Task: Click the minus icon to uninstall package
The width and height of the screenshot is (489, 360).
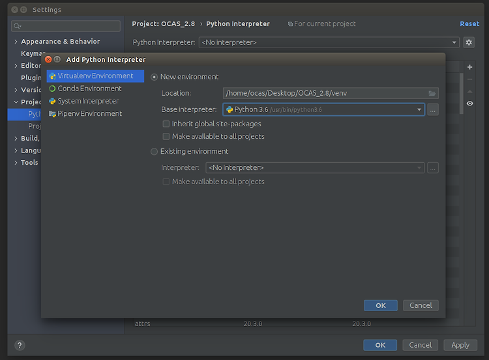Action: coord(469,79)
